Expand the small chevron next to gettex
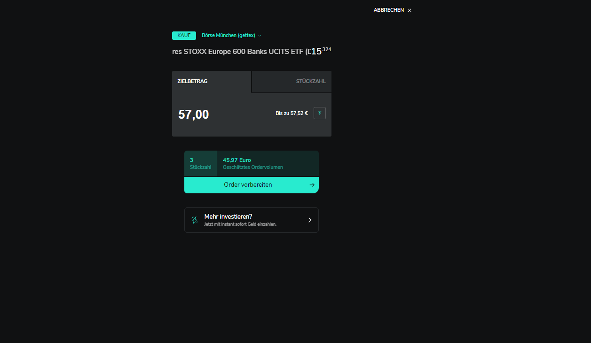 tap(260, 36)
